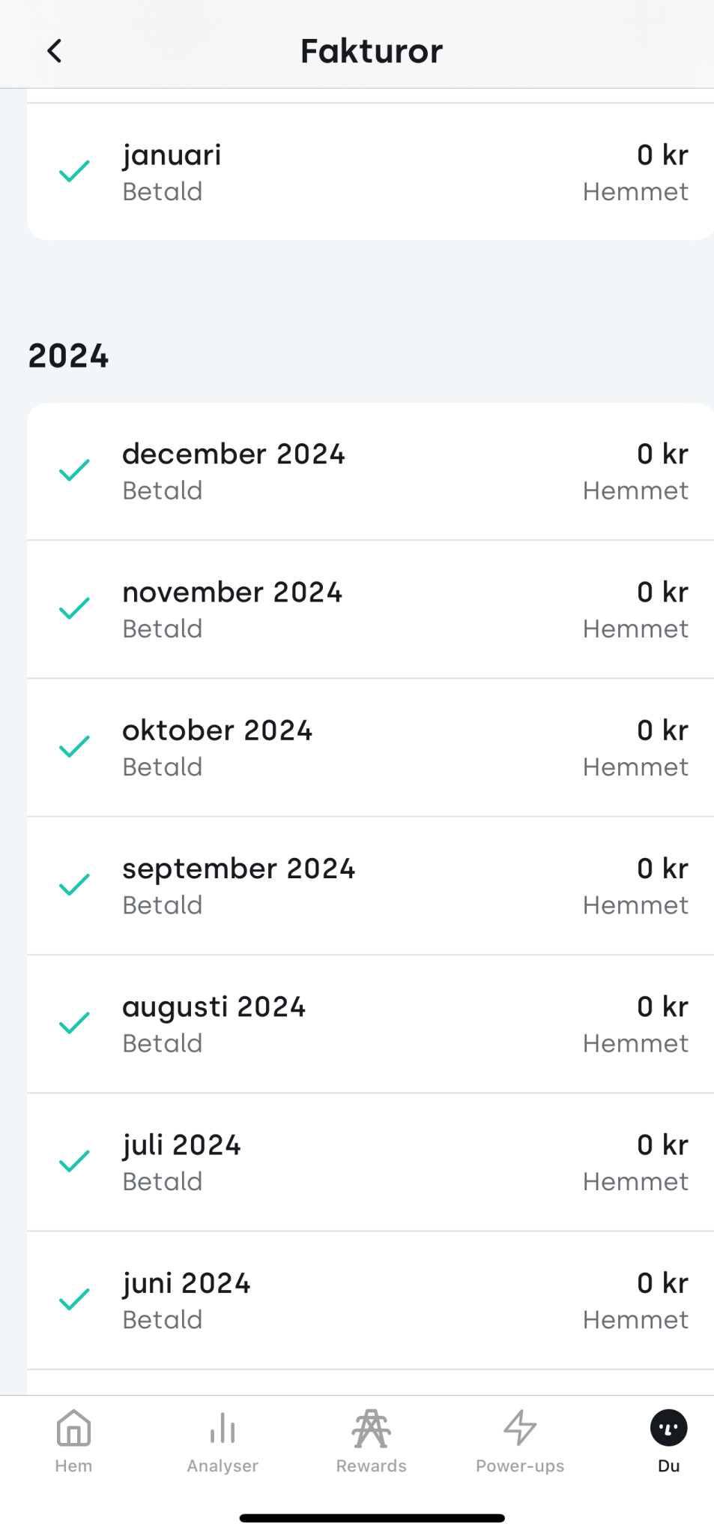Tap the green checkmark beside december 2024
Image resolution: width=714 pixels, height=1536 pixels.
[x=75, y=470]
